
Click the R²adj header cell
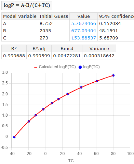(x=39, y=49)
